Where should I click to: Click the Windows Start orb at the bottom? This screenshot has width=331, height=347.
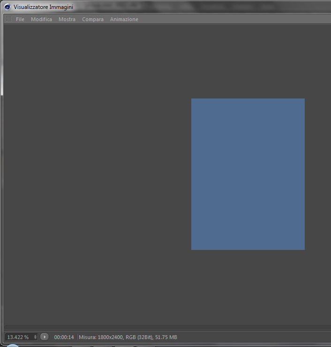click(x=12, y=346)
